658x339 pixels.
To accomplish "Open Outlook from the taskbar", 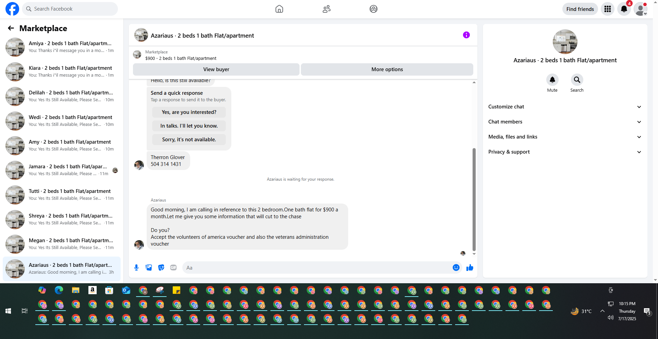I will pos(126,290).
